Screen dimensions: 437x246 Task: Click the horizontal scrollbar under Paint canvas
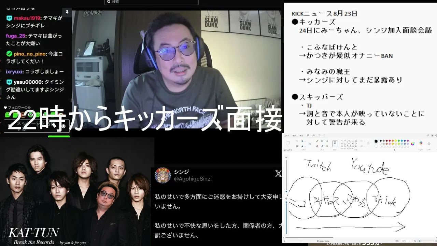(x=309, y=237)
